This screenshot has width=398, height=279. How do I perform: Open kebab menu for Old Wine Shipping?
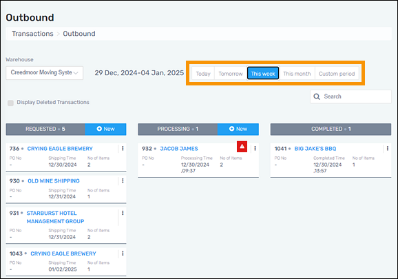123,180
